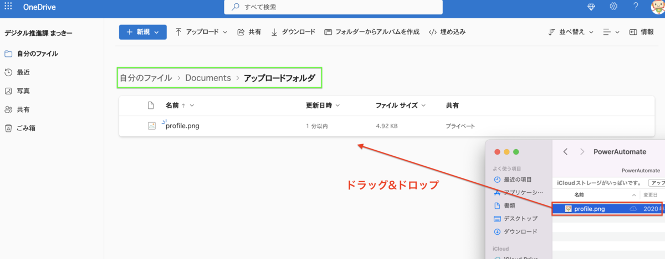665x259 pixels.
Task: Click the 1 分以内 modified time cell
Action: [317, 126]
